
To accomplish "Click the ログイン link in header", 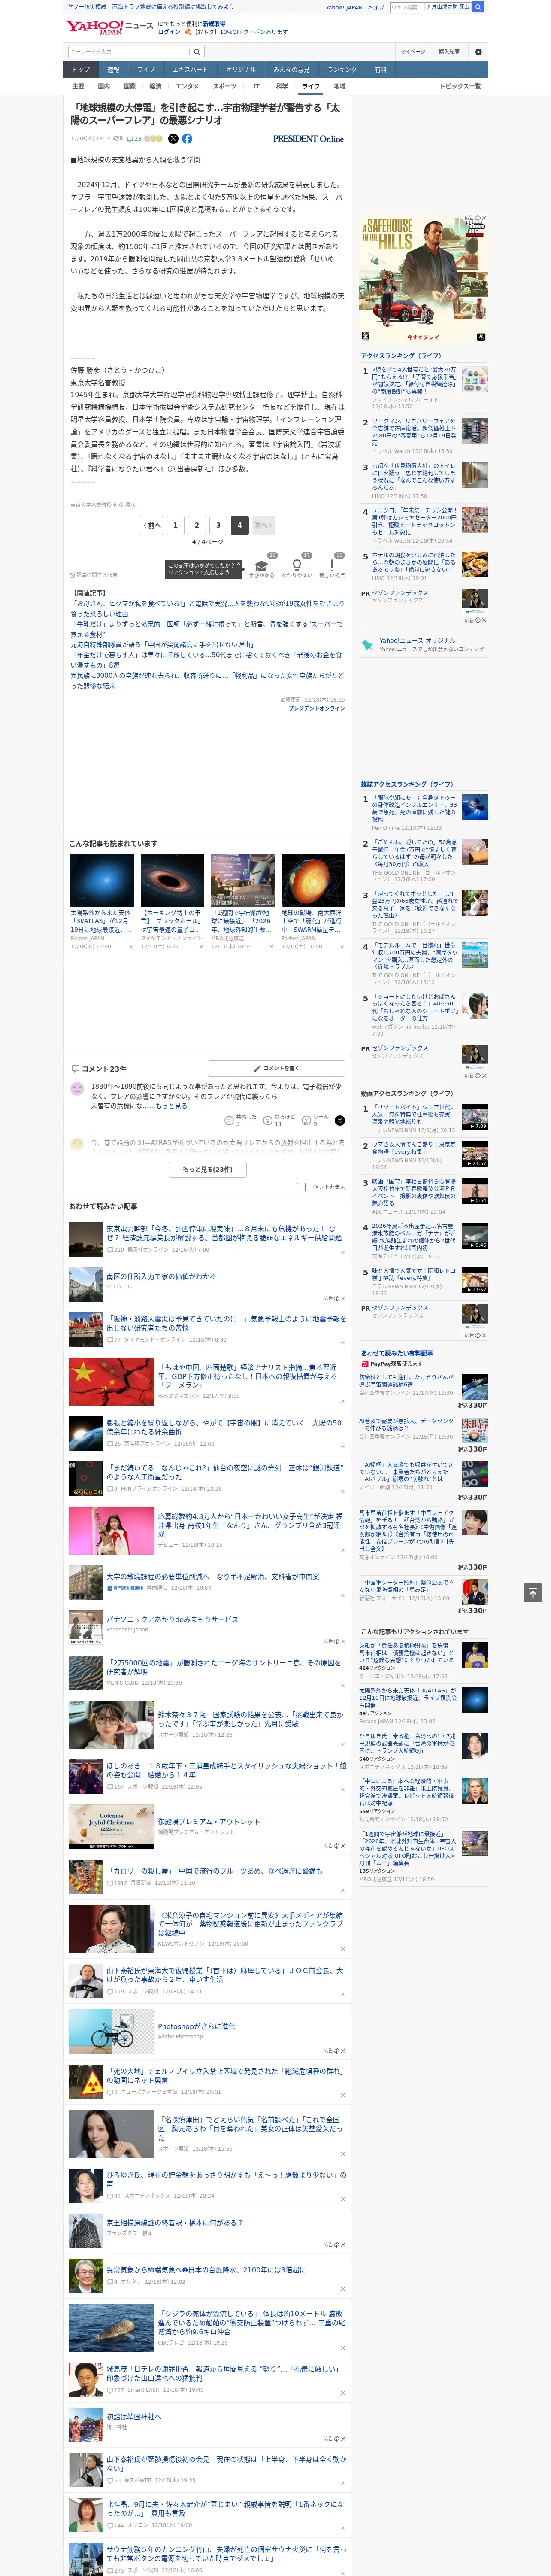I will pos(169,32).
